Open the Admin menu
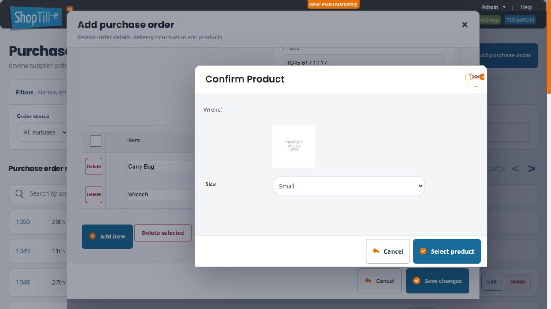551x309 pixels. pos(494,7)
